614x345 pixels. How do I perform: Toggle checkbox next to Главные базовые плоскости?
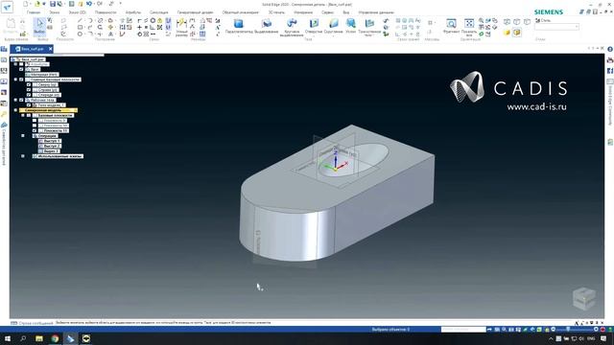pos(21,80)
